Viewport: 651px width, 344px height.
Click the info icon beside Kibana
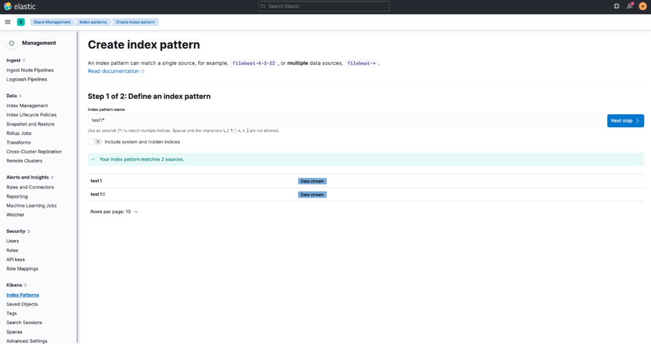(x=25, y=285)
